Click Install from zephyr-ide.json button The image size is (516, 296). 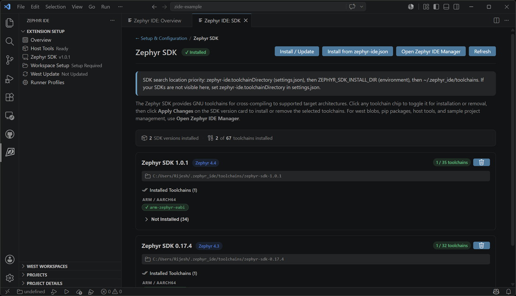click(x=358, y=52)
